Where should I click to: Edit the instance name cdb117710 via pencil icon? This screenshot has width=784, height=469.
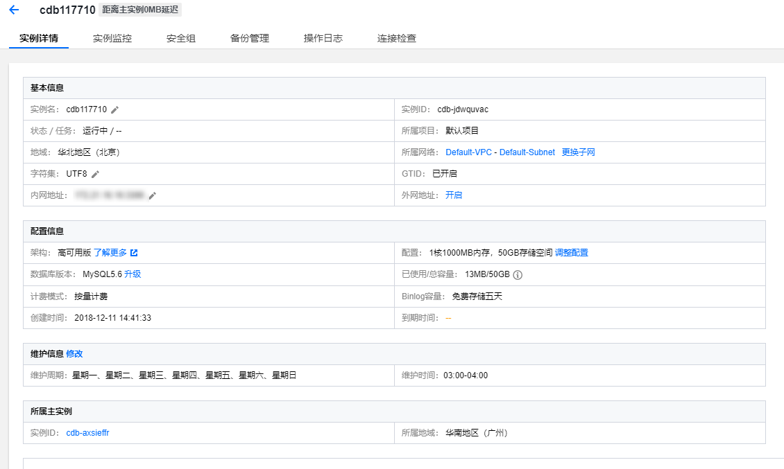[115, 109]
